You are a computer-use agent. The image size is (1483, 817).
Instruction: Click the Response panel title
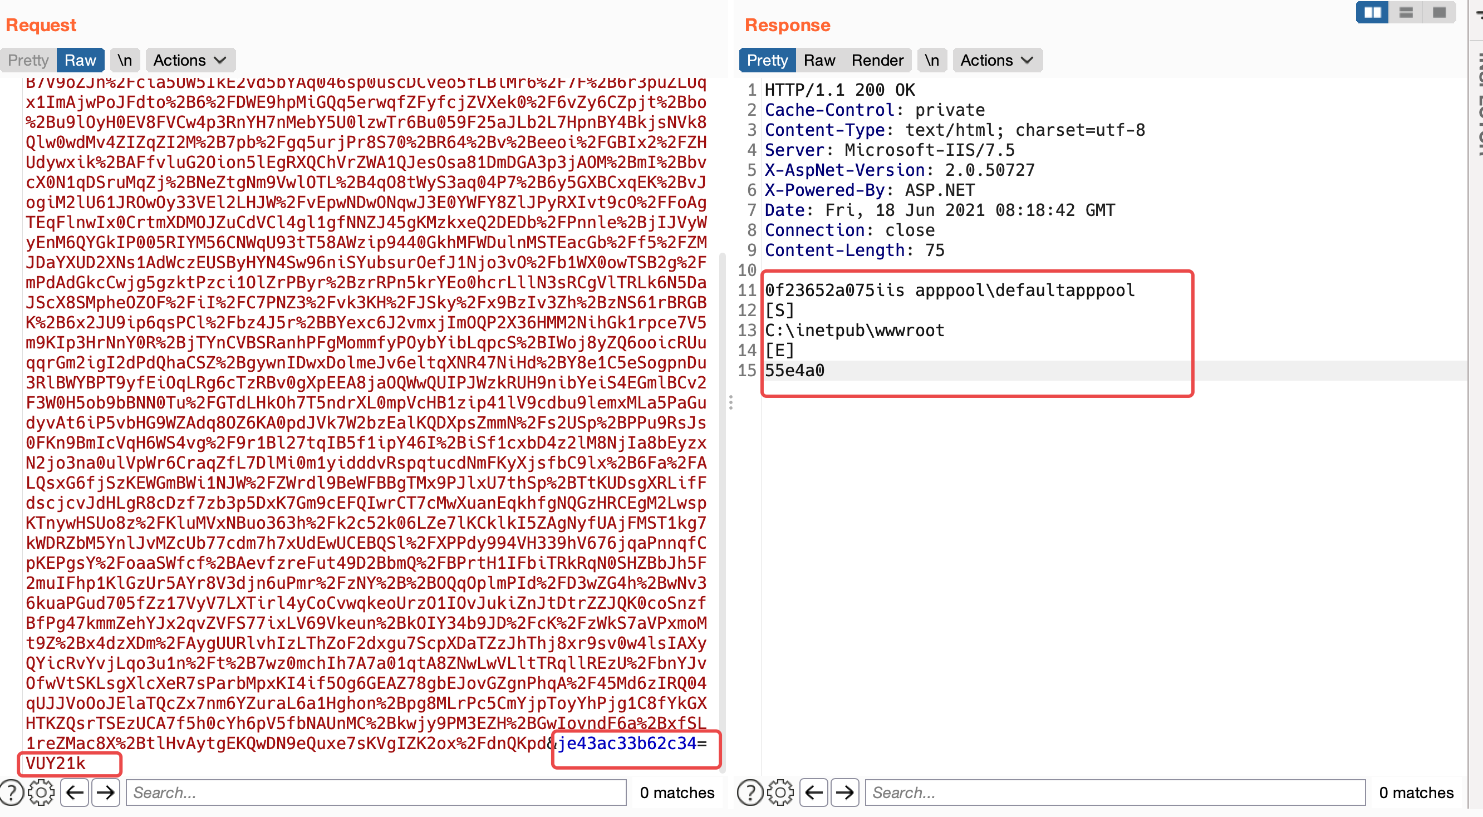coord(788,24)
